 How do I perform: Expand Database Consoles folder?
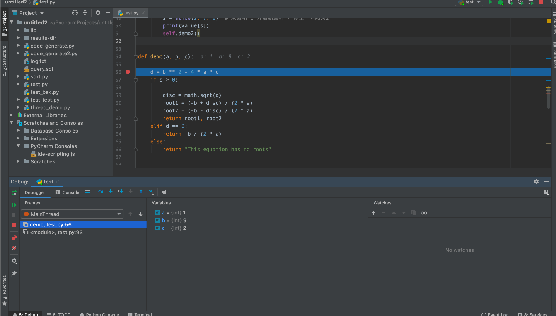18,131
